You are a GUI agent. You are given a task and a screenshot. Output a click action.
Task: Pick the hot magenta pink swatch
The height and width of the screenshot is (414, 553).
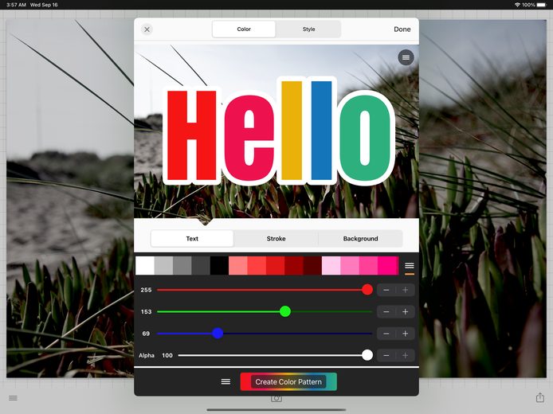(388, 266)
